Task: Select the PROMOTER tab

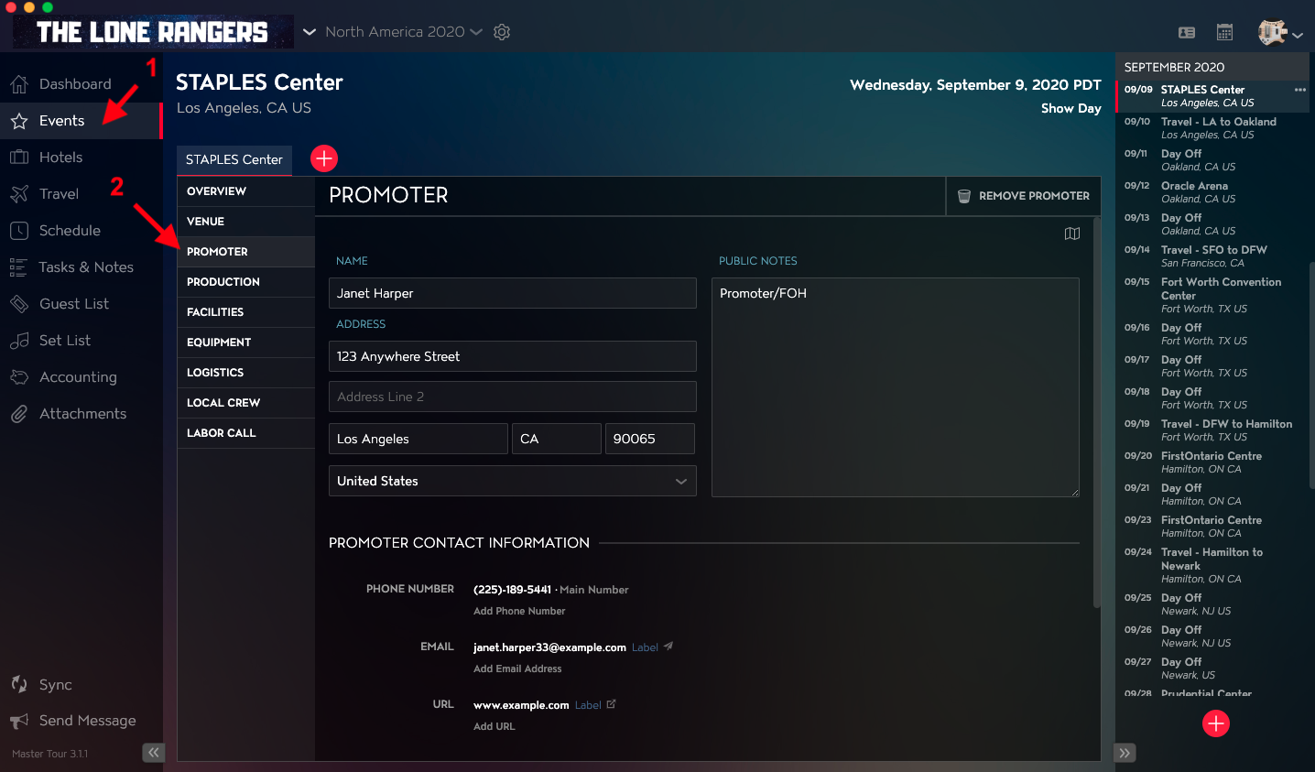Action: (245, 252)
